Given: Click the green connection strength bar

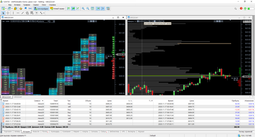Looking at the screenshot, I should coord(251,9).
